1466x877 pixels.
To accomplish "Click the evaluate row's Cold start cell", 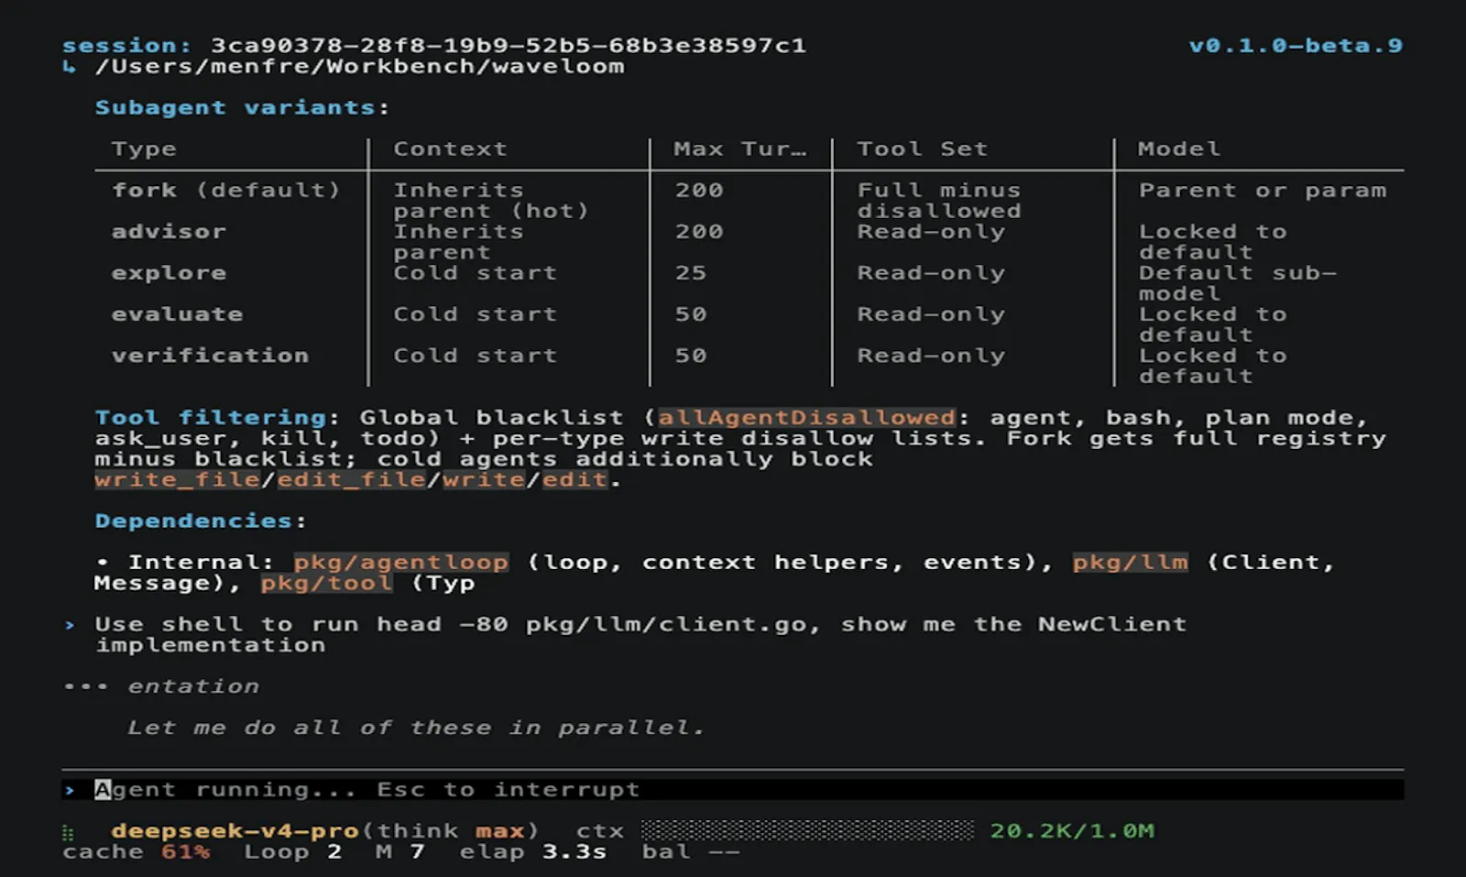I will pyautogui.click(x=475, y=313).
